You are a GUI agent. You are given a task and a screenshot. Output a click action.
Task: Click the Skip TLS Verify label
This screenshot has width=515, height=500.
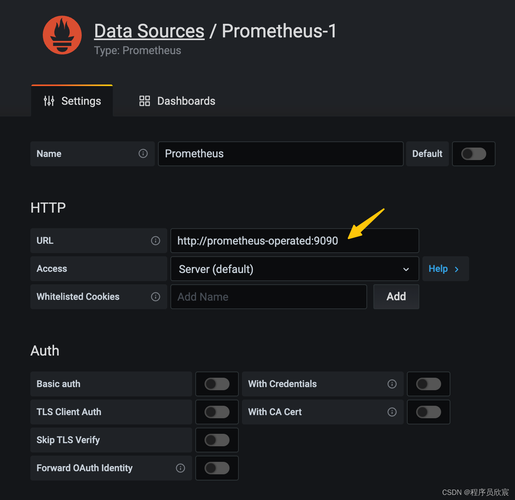click(68, 440)
